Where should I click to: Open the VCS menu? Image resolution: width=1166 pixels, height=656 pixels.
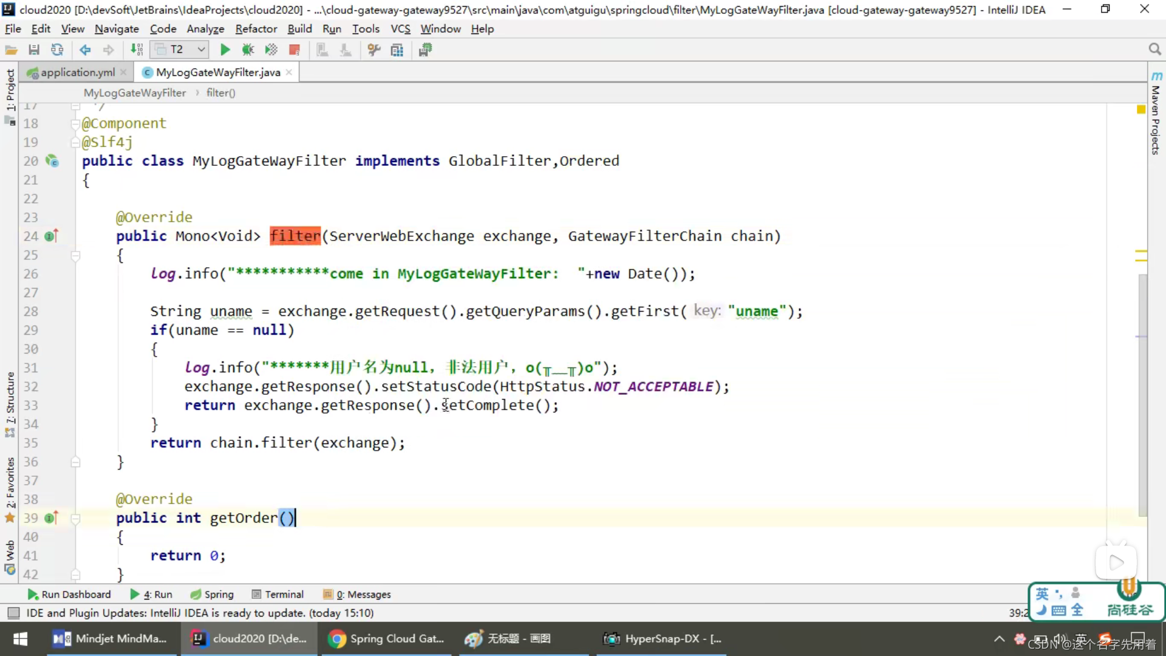400,29
